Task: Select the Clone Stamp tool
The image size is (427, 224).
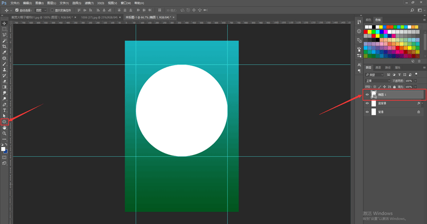Action: click(4, 69)
